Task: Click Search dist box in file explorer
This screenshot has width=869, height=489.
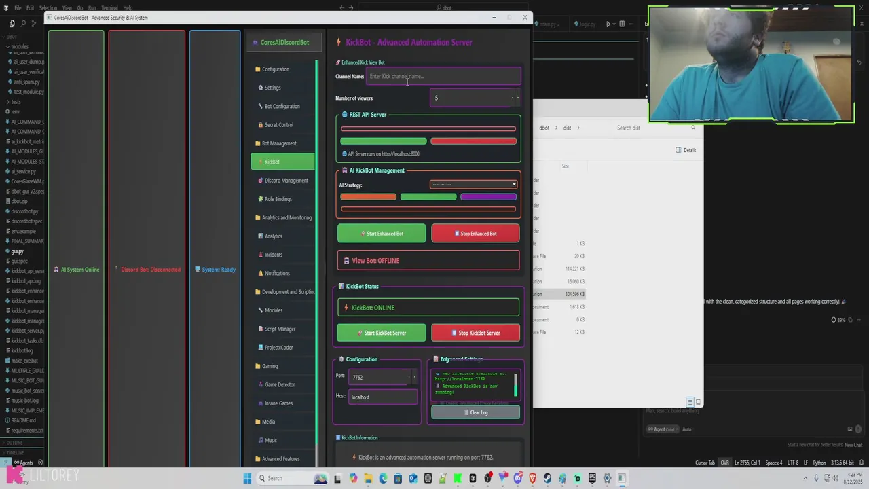Action: 655,128
